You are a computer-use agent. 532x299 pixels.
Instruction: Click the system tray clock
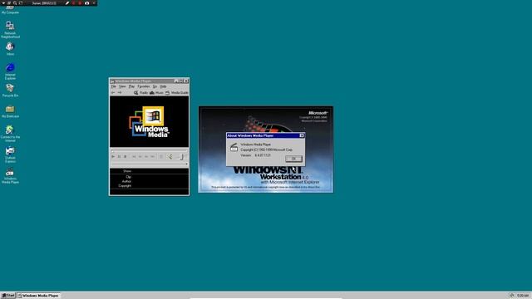coord(523,296)
